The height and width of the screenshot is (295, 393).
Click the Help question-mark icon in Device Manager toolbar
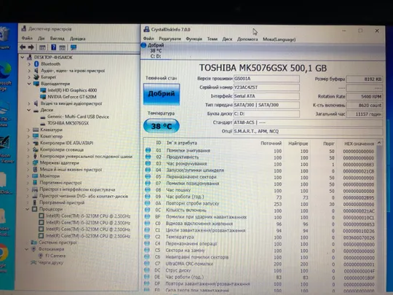click(53, 47)
